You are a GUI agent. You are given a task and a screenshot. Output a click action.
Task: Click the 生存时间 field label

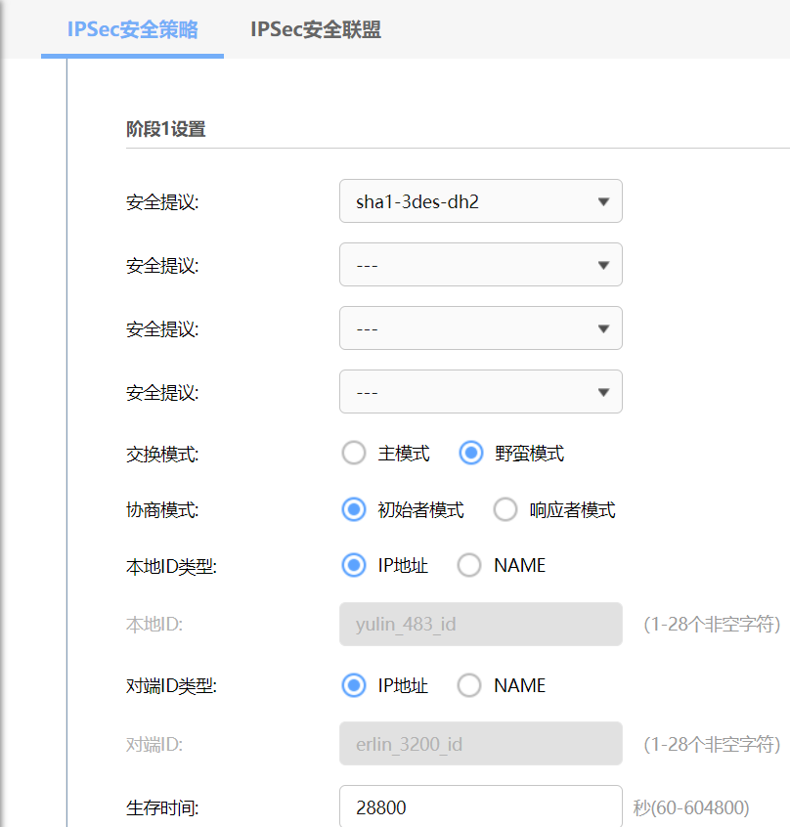(x=162, y=807)
